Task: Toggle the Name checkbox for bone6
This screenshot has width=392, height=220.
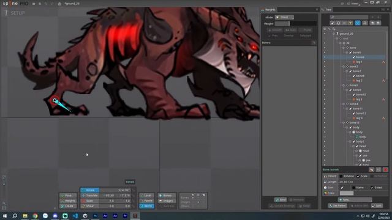Action: click(353, 188)
